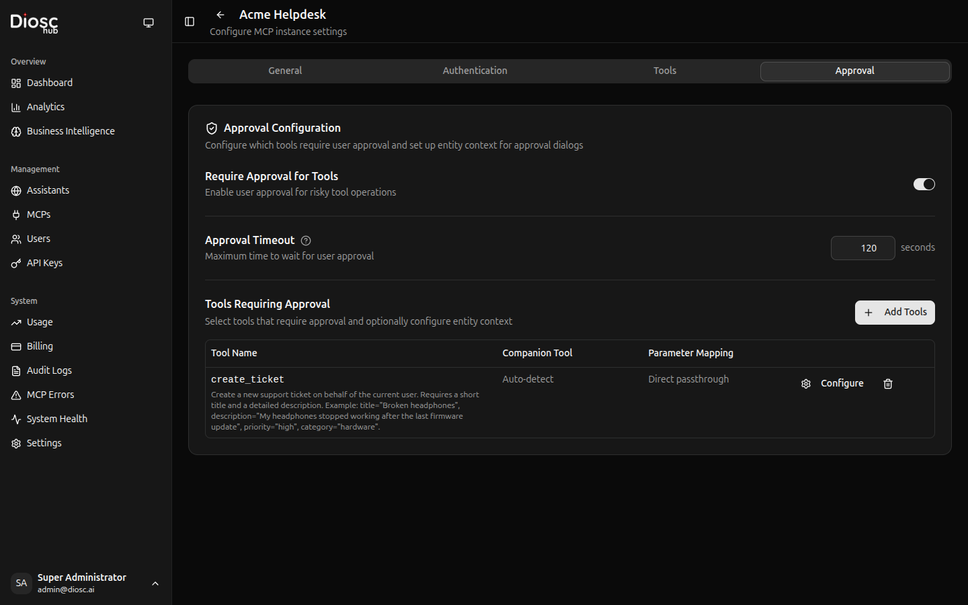This screenshot has height=605, width=968.
Task: Open MCPs from the sidebar
Action: pyautogui.click(x=38, y=214)
